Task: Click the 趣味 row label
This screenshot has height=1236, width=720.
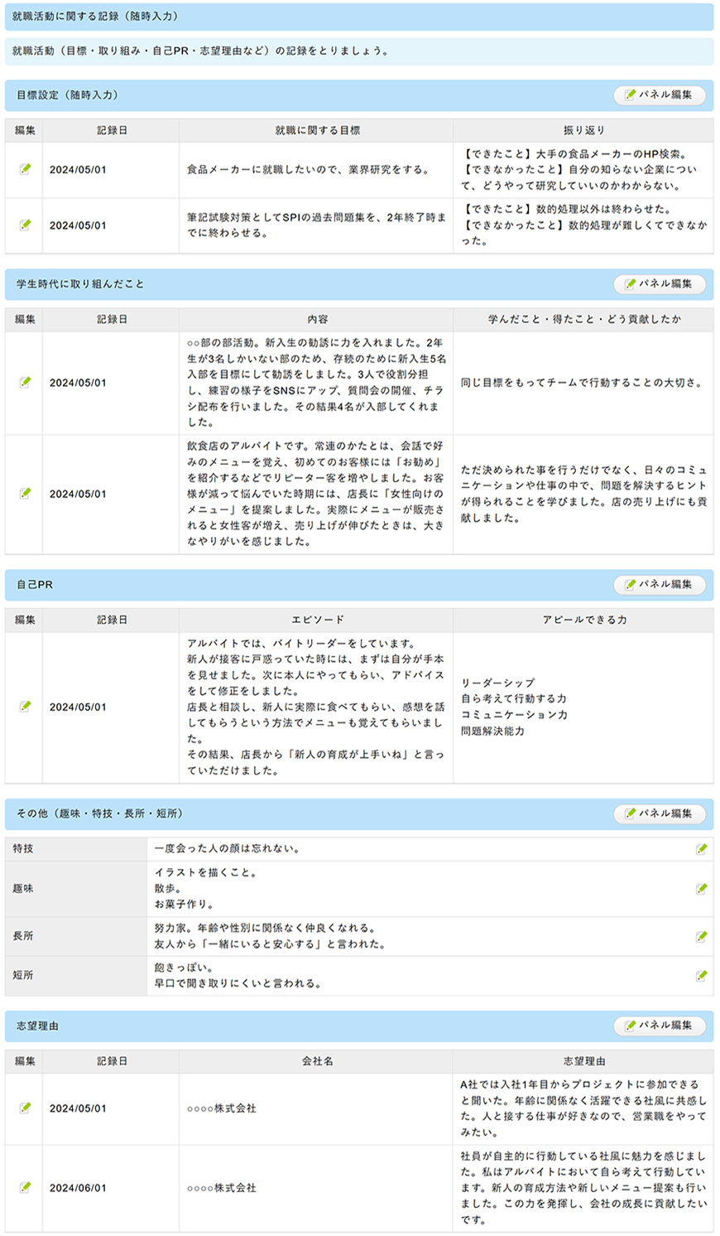Action: [x=23, y=889]
